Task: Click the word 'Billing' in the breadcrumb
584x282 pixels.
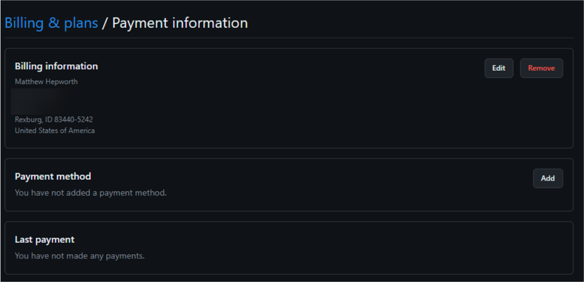Action: pos(24,23)
